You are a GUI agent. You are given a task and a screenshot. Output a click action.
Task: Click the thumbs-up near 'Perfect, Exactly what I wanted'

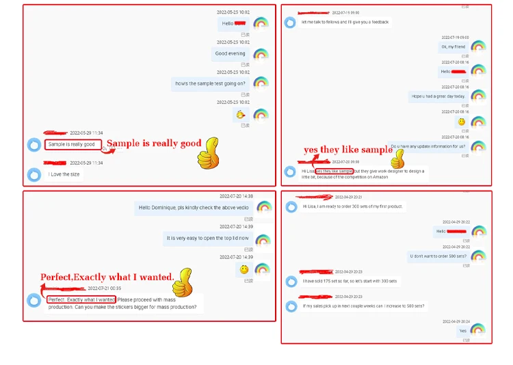tap(183, 283)
